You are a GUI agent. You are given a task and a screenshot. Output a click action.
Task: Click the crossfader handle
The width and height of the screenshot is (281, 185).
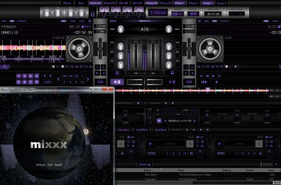click(145, 82)
